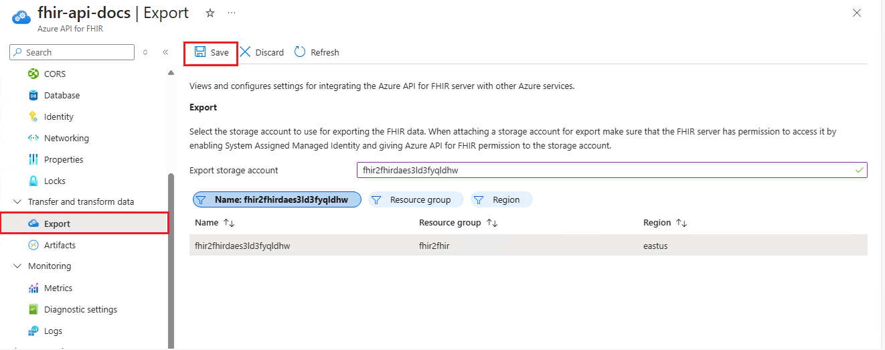Click the Save disk icon
Viewport: 885px width, 350px height.
click(x=200, y=52)
